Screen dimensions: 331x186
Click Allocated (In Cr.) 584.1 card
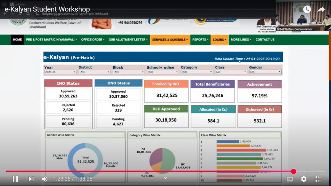coord(213,116)
